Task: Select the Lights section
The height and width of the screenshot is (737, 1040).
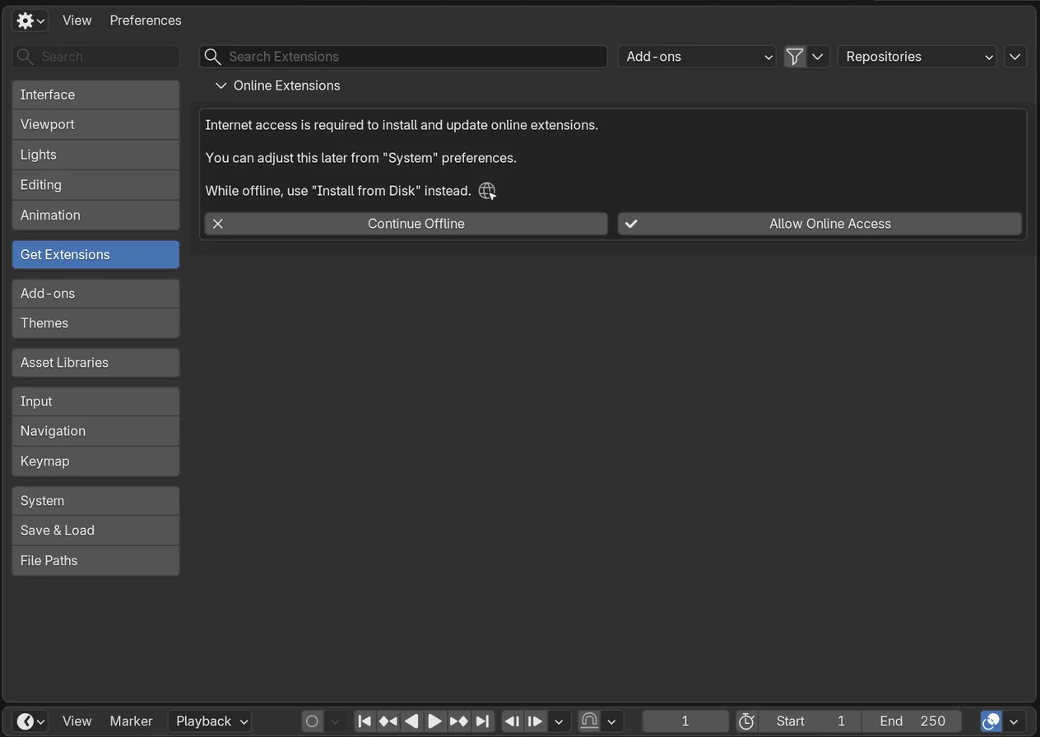Action: [95, 155]
